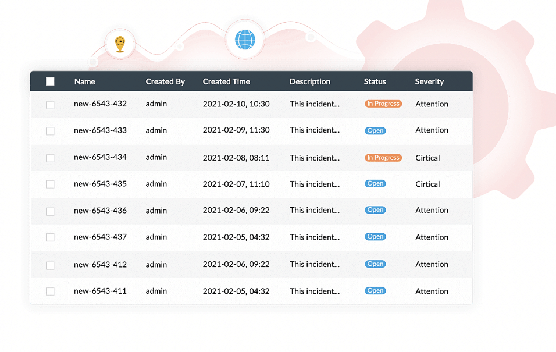The image size is (556, 352).
Task: Click the Open badge for new-6543-411
Action: [x=375, y=290]
